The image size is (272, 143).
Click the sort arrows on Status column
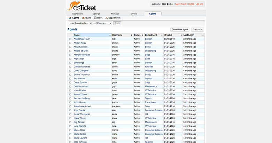coord(143,35)
